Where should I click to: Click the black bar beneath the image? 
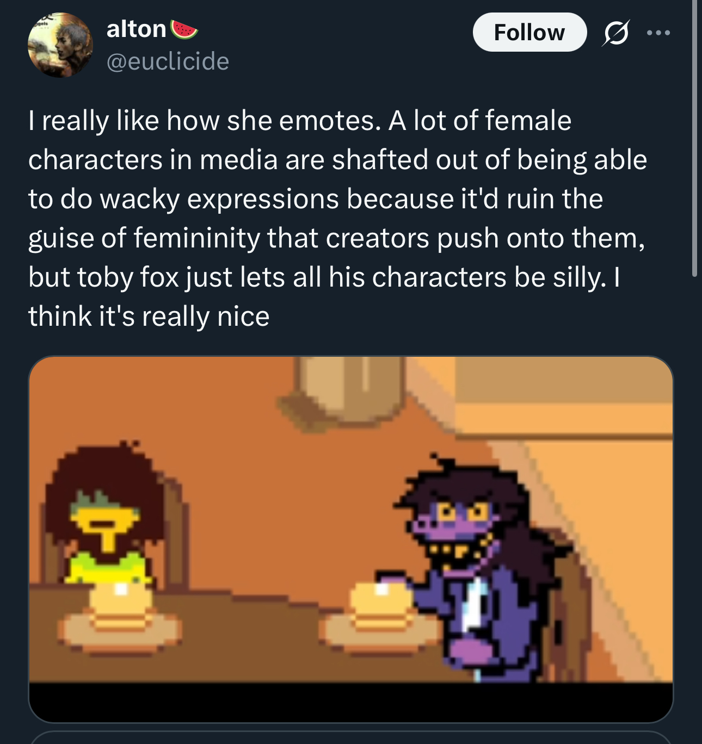(x=351, y=702)
